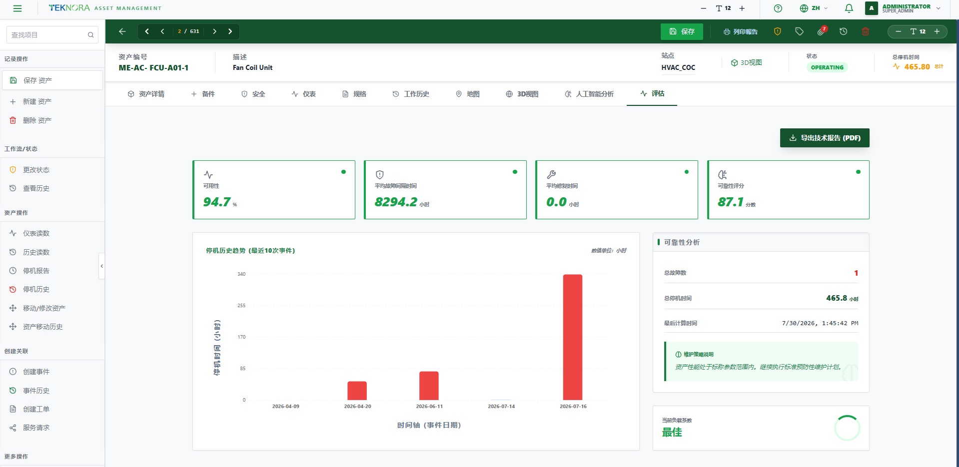
Task: Click the 可用性 94.7 card
Action: [274, 190]
